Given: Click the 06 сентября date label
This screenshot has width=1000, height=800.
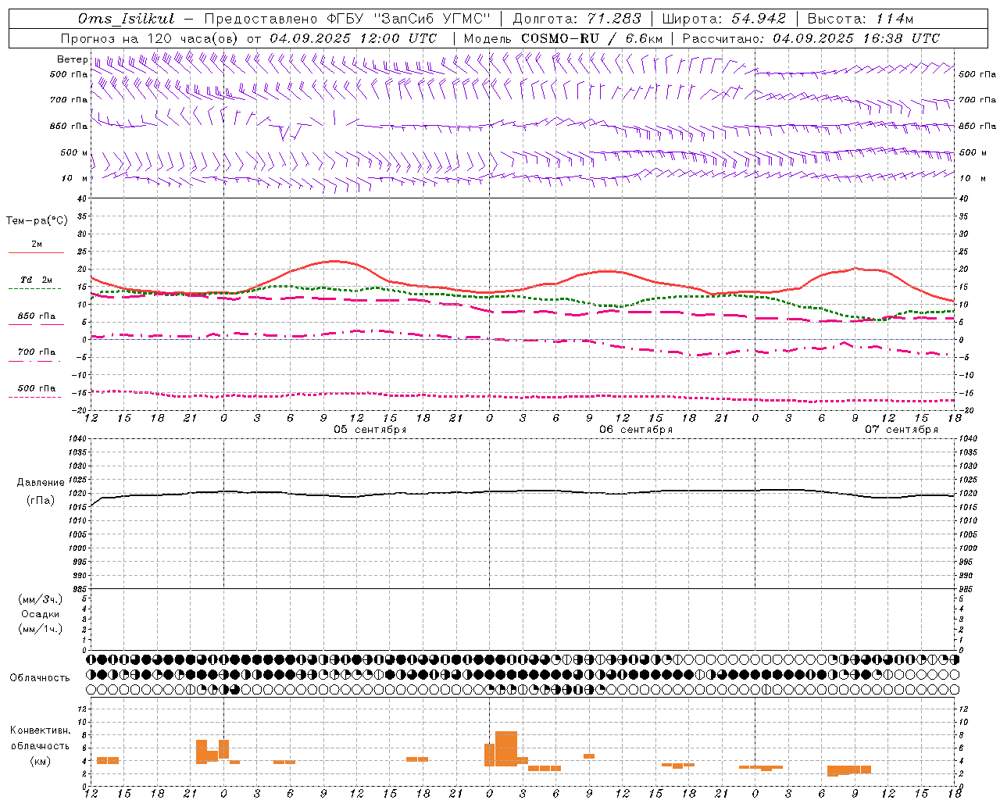Looking at the screenshot, I should pyautogui.click(x=636, y=430).
